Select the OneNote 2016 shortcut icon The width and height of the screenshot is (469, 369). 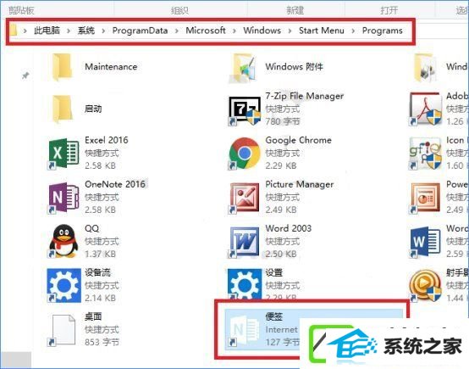tap(63, 198)
